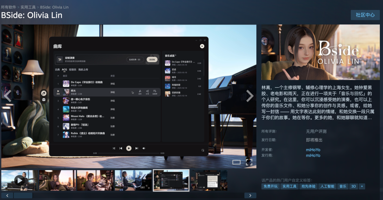Click the music note sidebar icon

coord(44,93)
